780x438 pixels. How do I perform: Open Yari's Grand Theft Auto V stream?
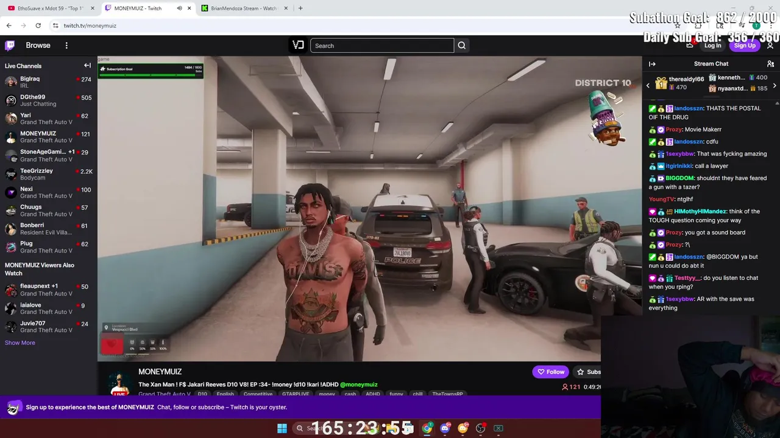pos(48,119)
